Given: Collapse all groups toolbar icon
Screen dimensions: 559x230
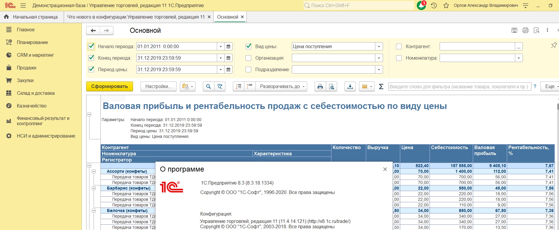Looking at the screenshot, I should click(x=238, y=87).
